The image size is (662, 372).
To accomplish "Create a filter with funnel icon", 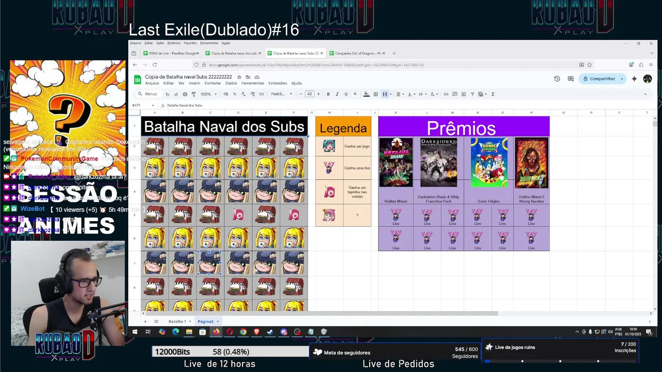I will pyautogui.click(x=472, y=94).
